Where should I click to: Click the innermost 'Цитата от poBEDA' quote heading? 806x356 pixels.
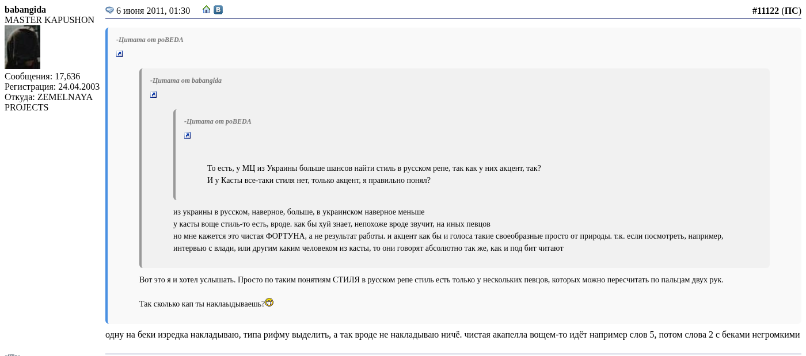tap(218, 121)
